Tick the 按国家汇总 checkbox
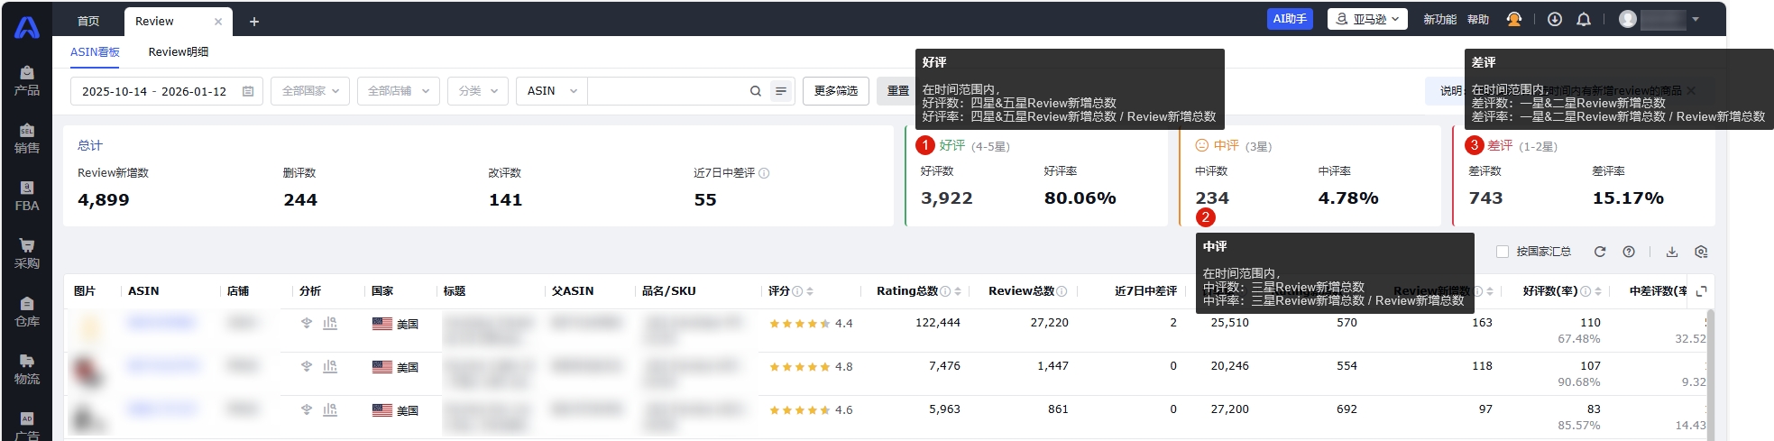1774x441 pixels. (x=1503, y=252)
